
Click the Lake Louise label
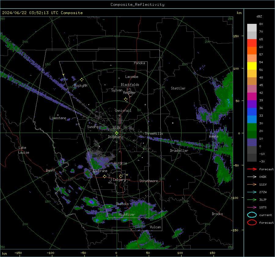pos(24,150)
